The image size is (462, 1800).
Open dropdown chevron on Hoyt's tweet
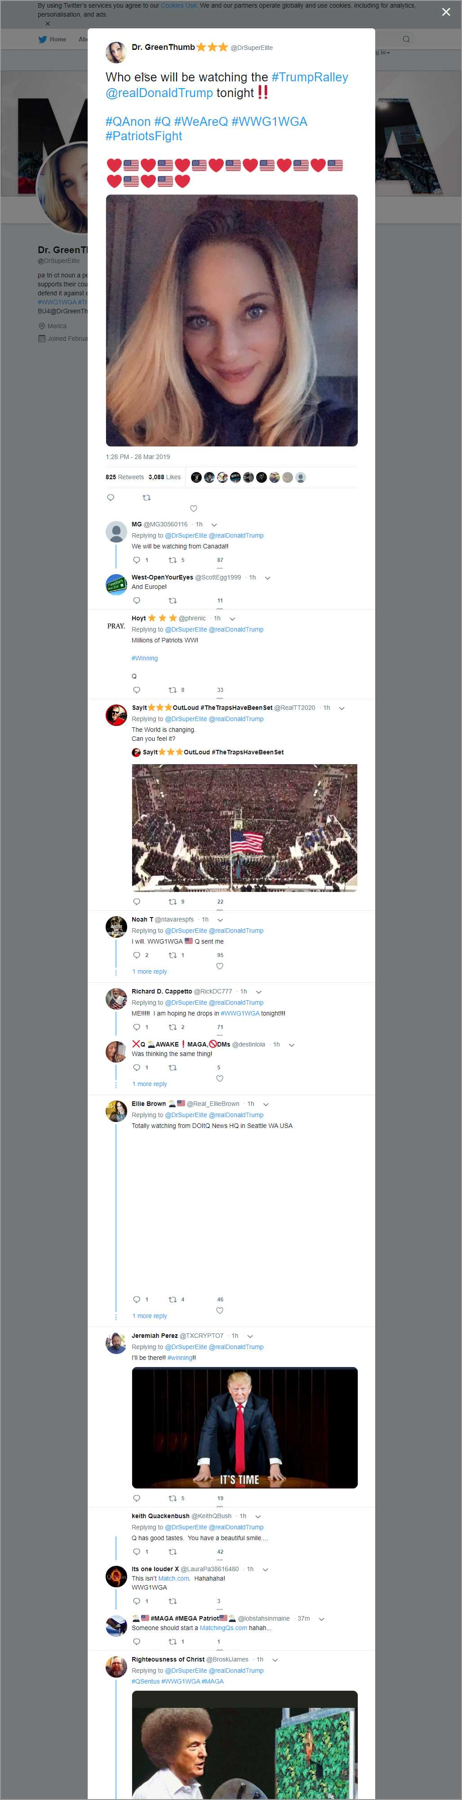pyautogui.click(x=232, y=619)
